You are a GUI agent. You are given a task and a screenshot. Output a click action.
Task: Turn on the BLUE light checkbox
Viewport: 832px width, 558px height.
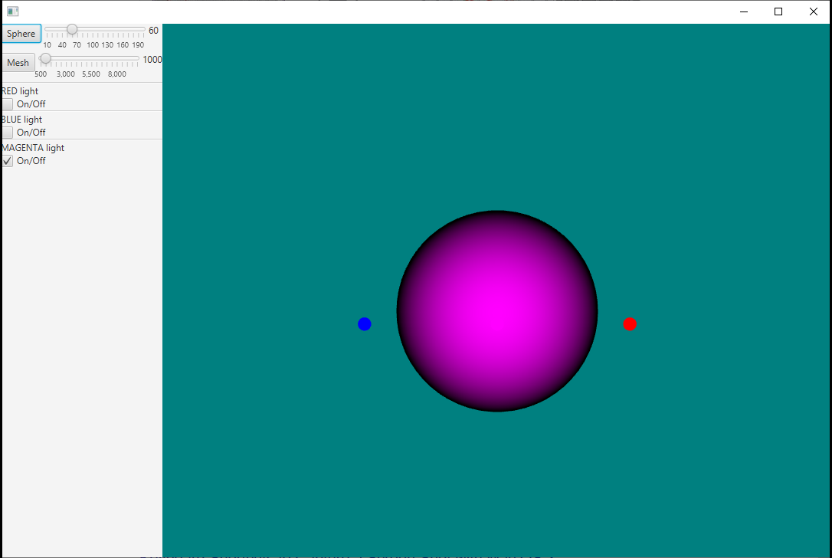(8, 133)
